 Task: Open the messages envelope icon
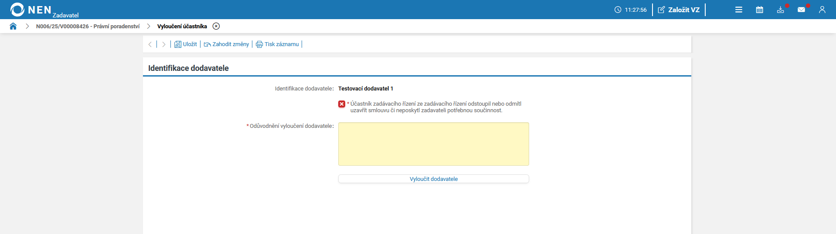[802, 10]
